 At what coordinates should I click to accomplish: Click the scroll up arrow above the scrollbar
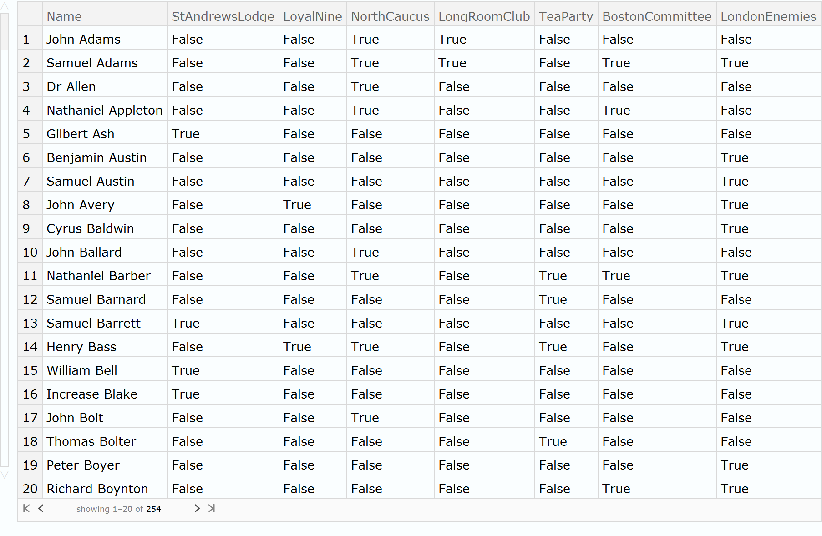(5, 6)
